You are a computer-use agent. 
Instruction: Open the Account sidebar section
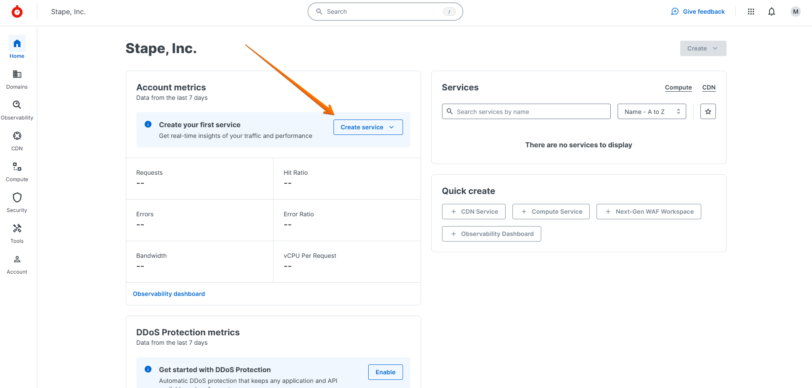[x=17, y=265]
